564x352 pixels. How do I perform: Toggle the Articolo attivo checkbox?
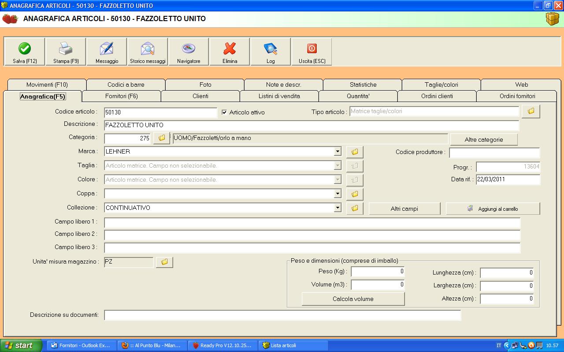224,112
